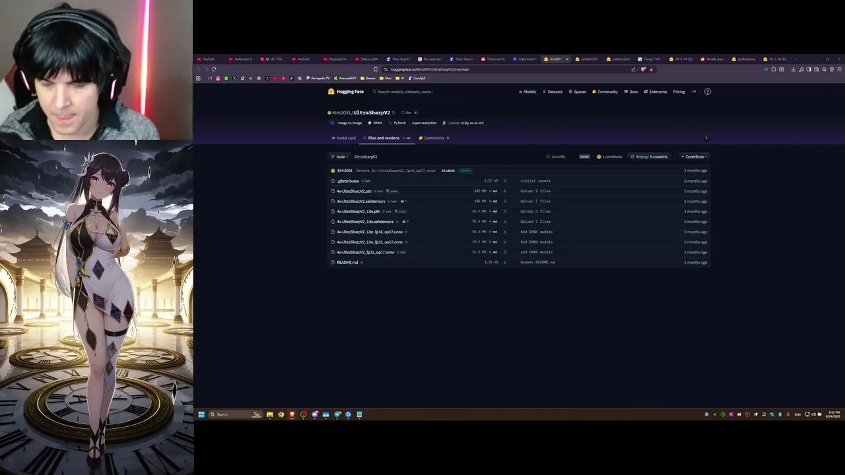Open the 'initial commit' message link
Screen dimensions: 845x475
[535, 181]
